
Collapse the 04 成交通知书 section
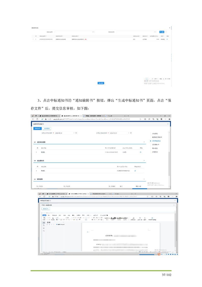[144, 161]
